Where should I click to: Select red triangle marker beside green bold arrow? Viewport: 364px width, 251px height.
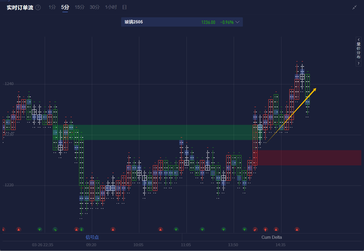point(77,229)
